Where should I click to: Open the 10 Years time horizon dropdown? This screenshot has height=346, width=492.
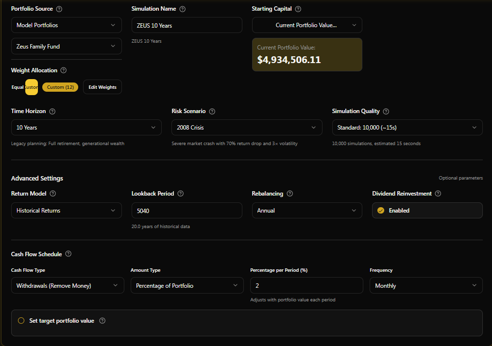pos(86,128)
